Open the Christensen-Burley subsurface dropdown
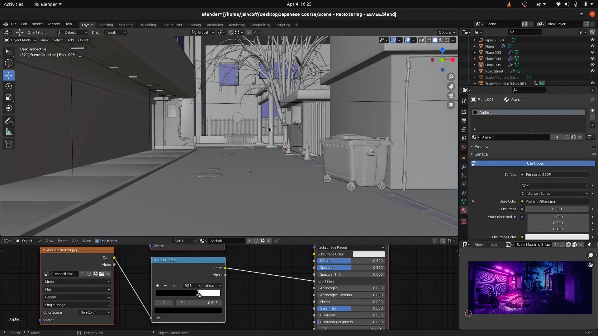The width and height of the screenshot is (598, 336). [554, 194]
